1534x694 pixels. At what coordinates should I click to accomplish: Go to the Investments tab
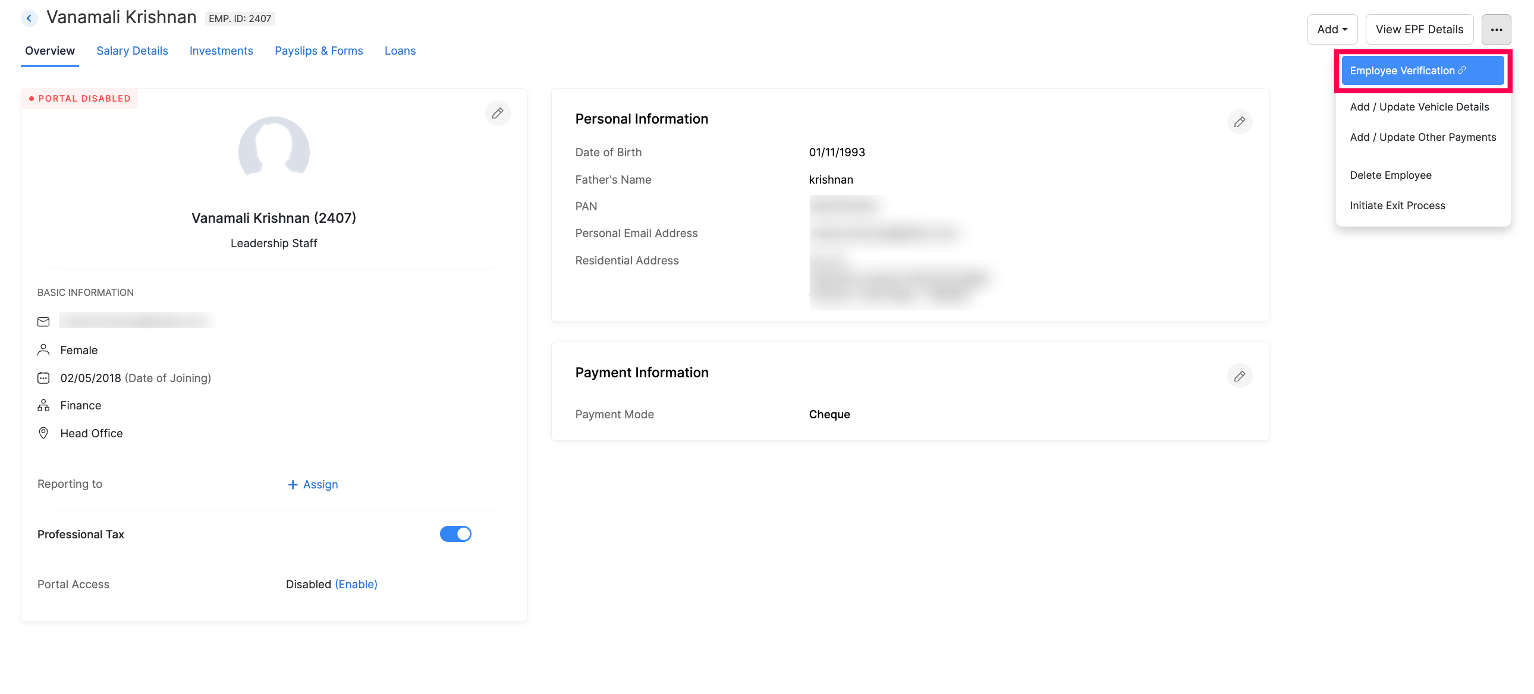point(221,51)
